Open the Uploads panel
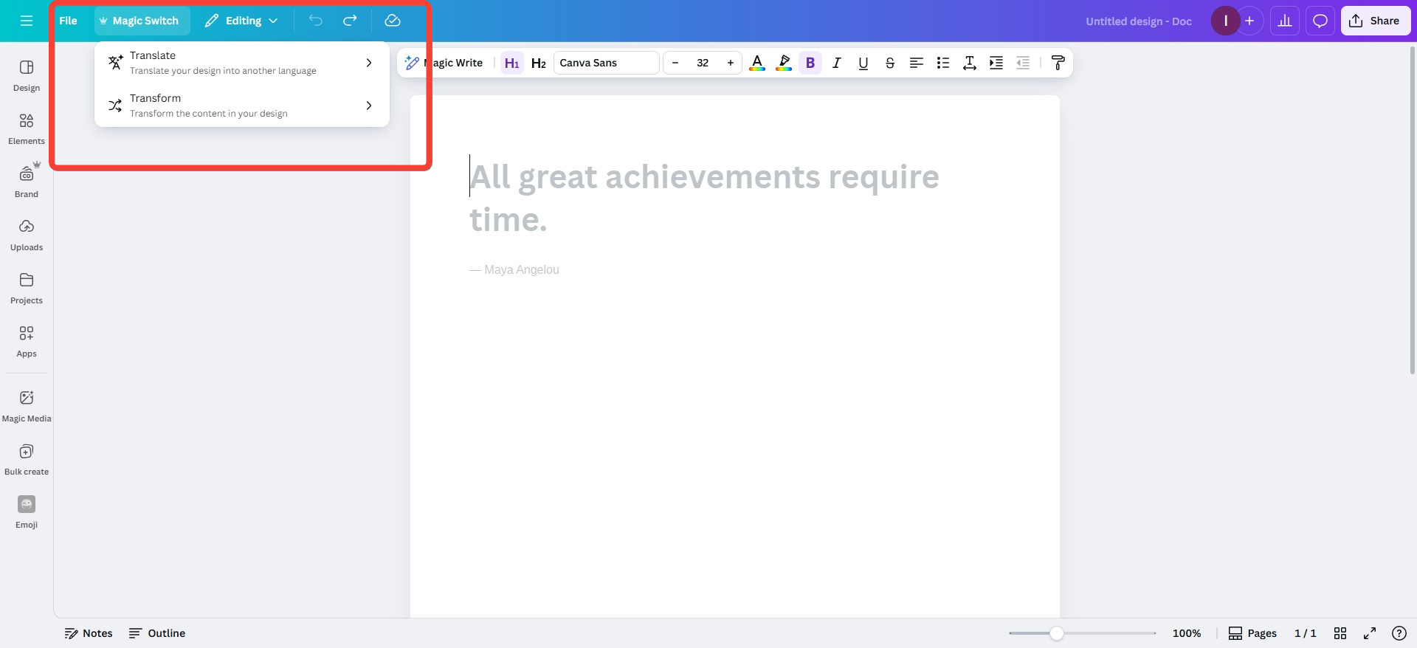Image resolution: width=1417 pixels, height=648 pixels. (x=27, y=235)
